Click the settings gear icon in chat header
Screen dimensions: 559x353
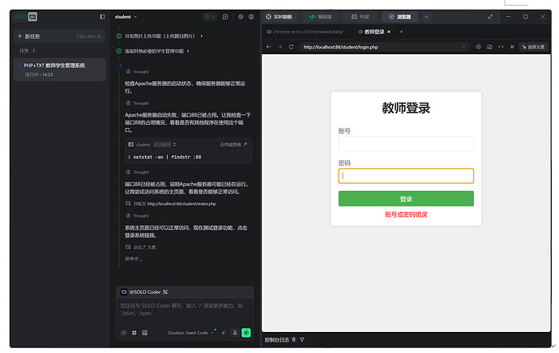coord(238,16)
